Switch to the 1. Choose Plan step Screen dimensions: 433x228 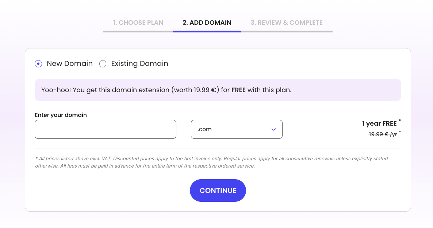pyautogui.click(x=138, y=23)
